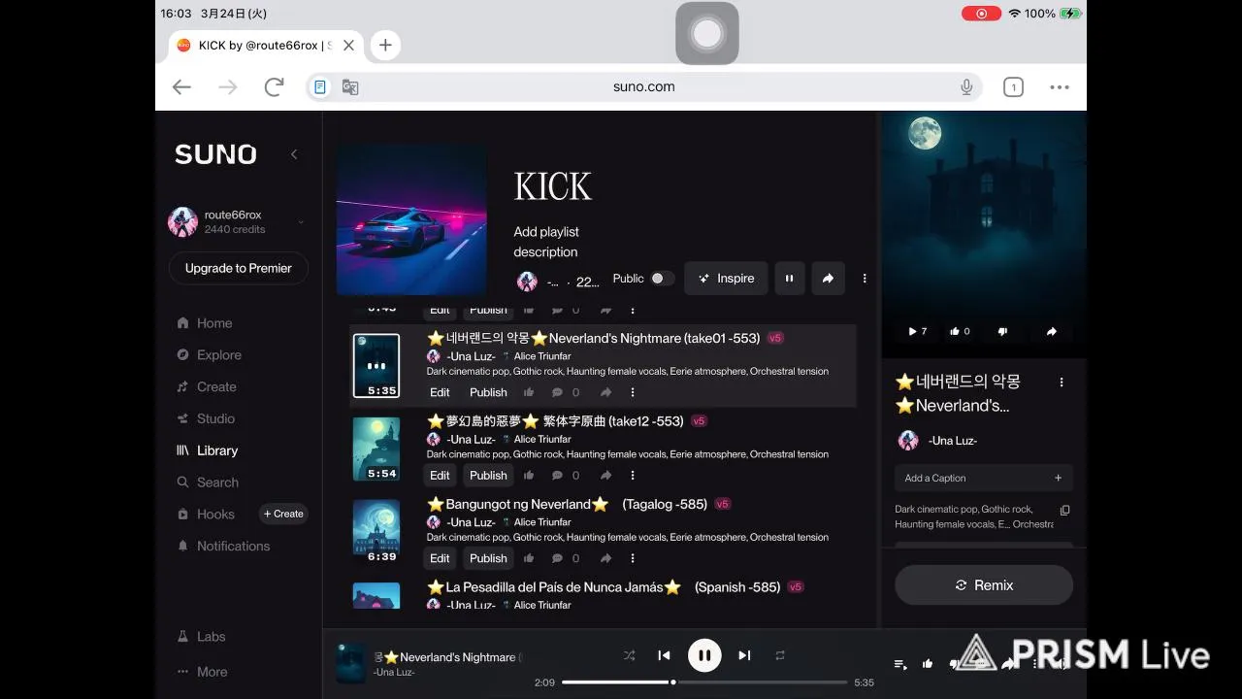This screenshot has width=1242, height=699.
Task: Click the KICK playlist cover image
Action: (x=411, y=219)
